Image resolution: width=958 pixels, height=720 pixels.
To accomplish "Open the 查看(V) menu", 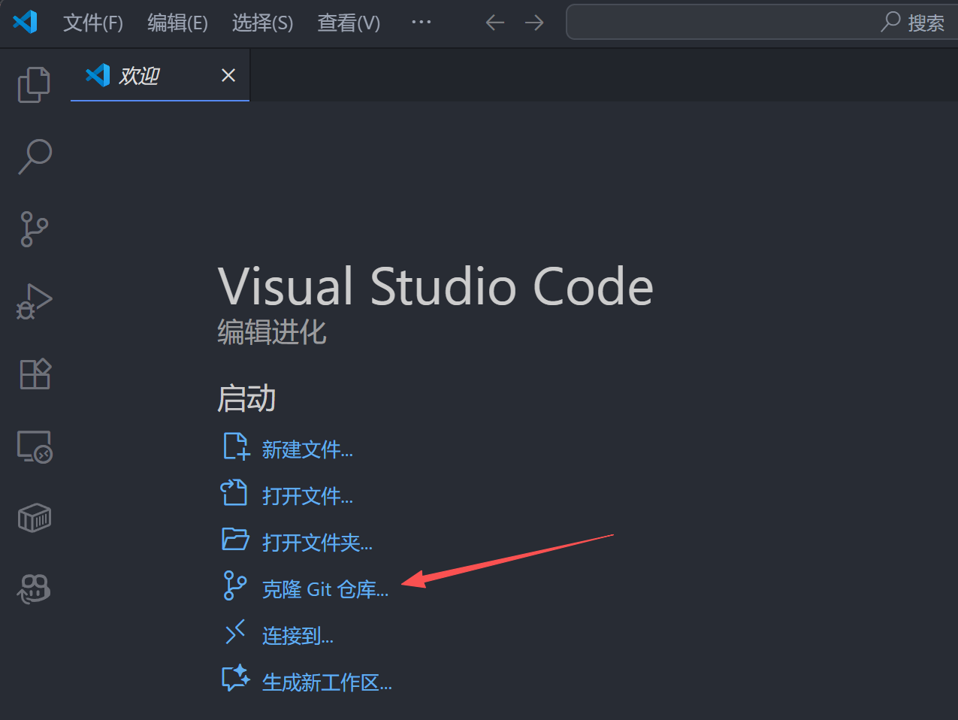I will click(349, 23).
